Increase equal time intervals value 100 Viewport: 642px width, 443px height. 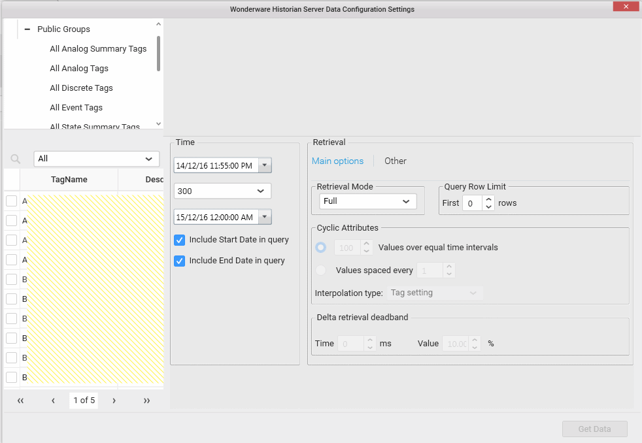(367, 244)
